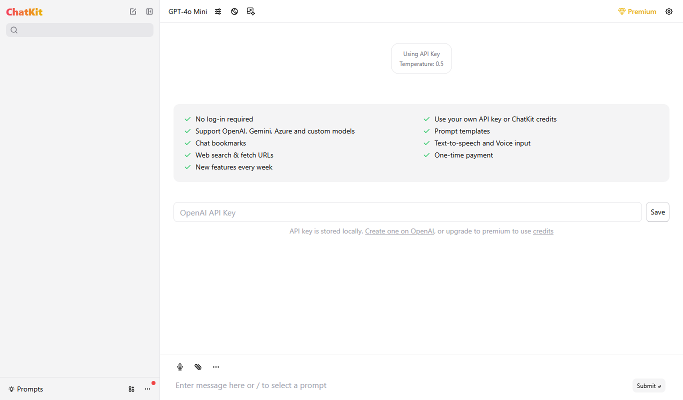Open the GPT-4o Mini model selector
Viewport: 683px width, 400px height.
click(x=187, y=11)
